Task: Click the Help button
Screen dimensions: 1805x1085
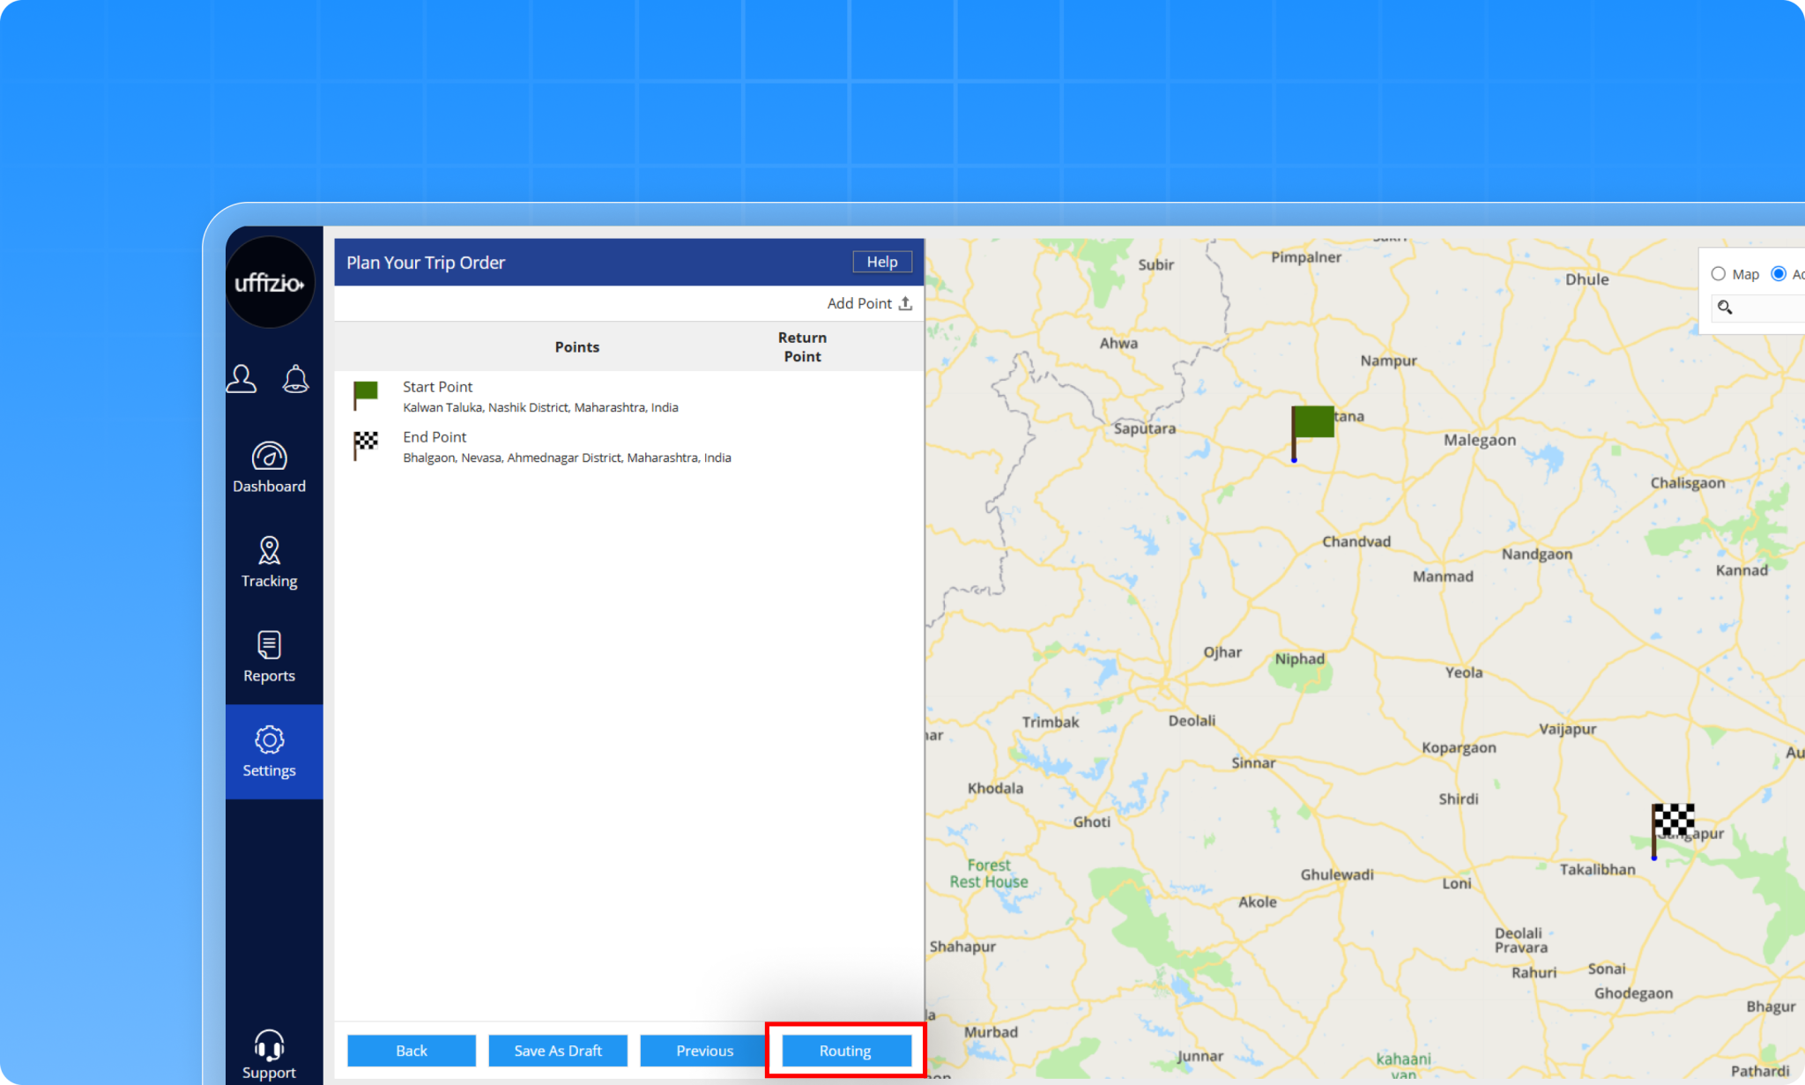Action: click(881, 262)
